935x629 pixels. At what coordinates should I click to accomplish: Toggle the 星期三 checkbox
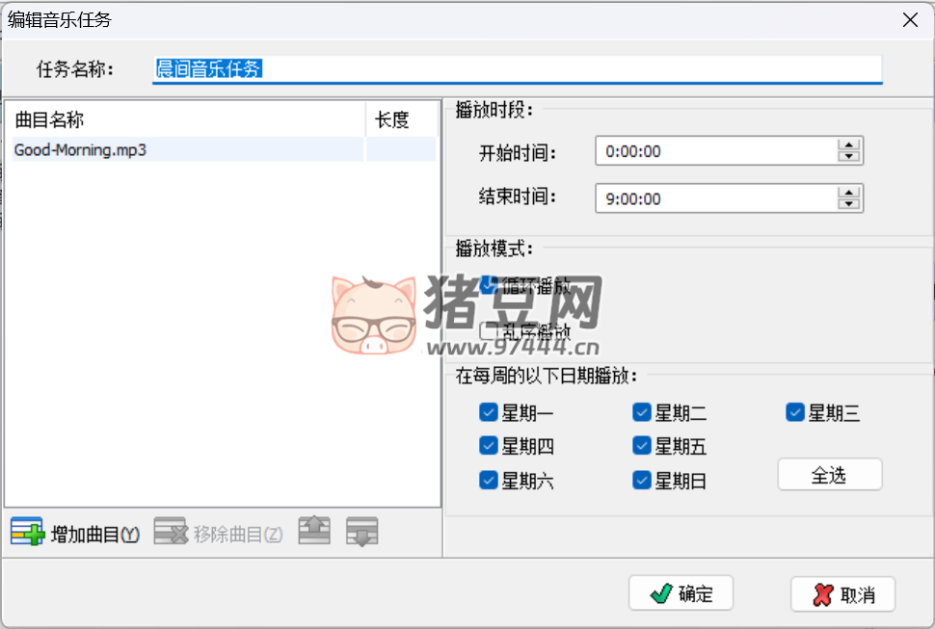pyautogui.click(x=795, y=413)
